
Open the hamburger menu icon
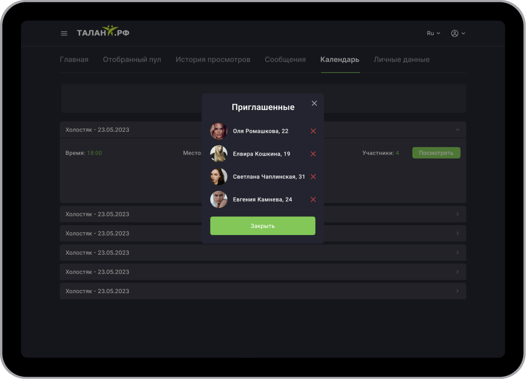coord(64,34)
